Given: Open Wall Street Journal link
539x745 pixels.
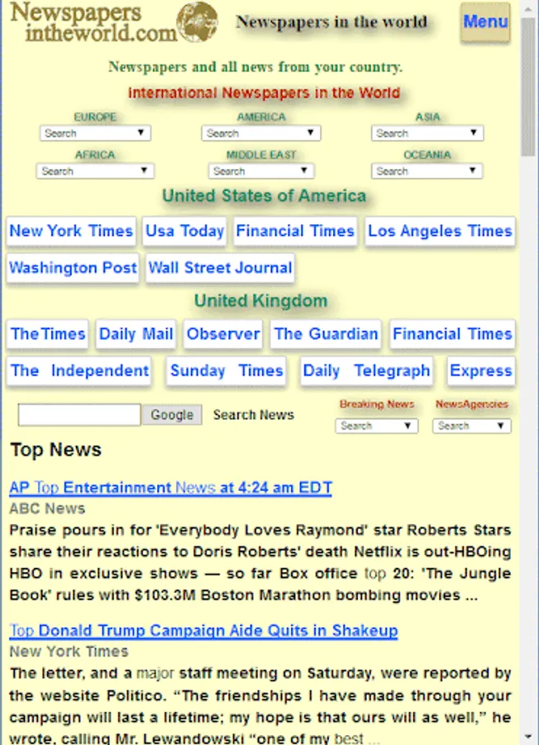Looking at the screenshot, I should point(220,268).
